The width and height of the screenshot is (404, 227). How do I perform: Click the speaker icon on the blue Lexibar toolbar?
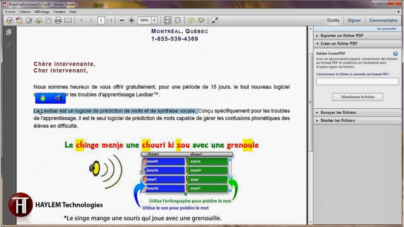point(58,98)
